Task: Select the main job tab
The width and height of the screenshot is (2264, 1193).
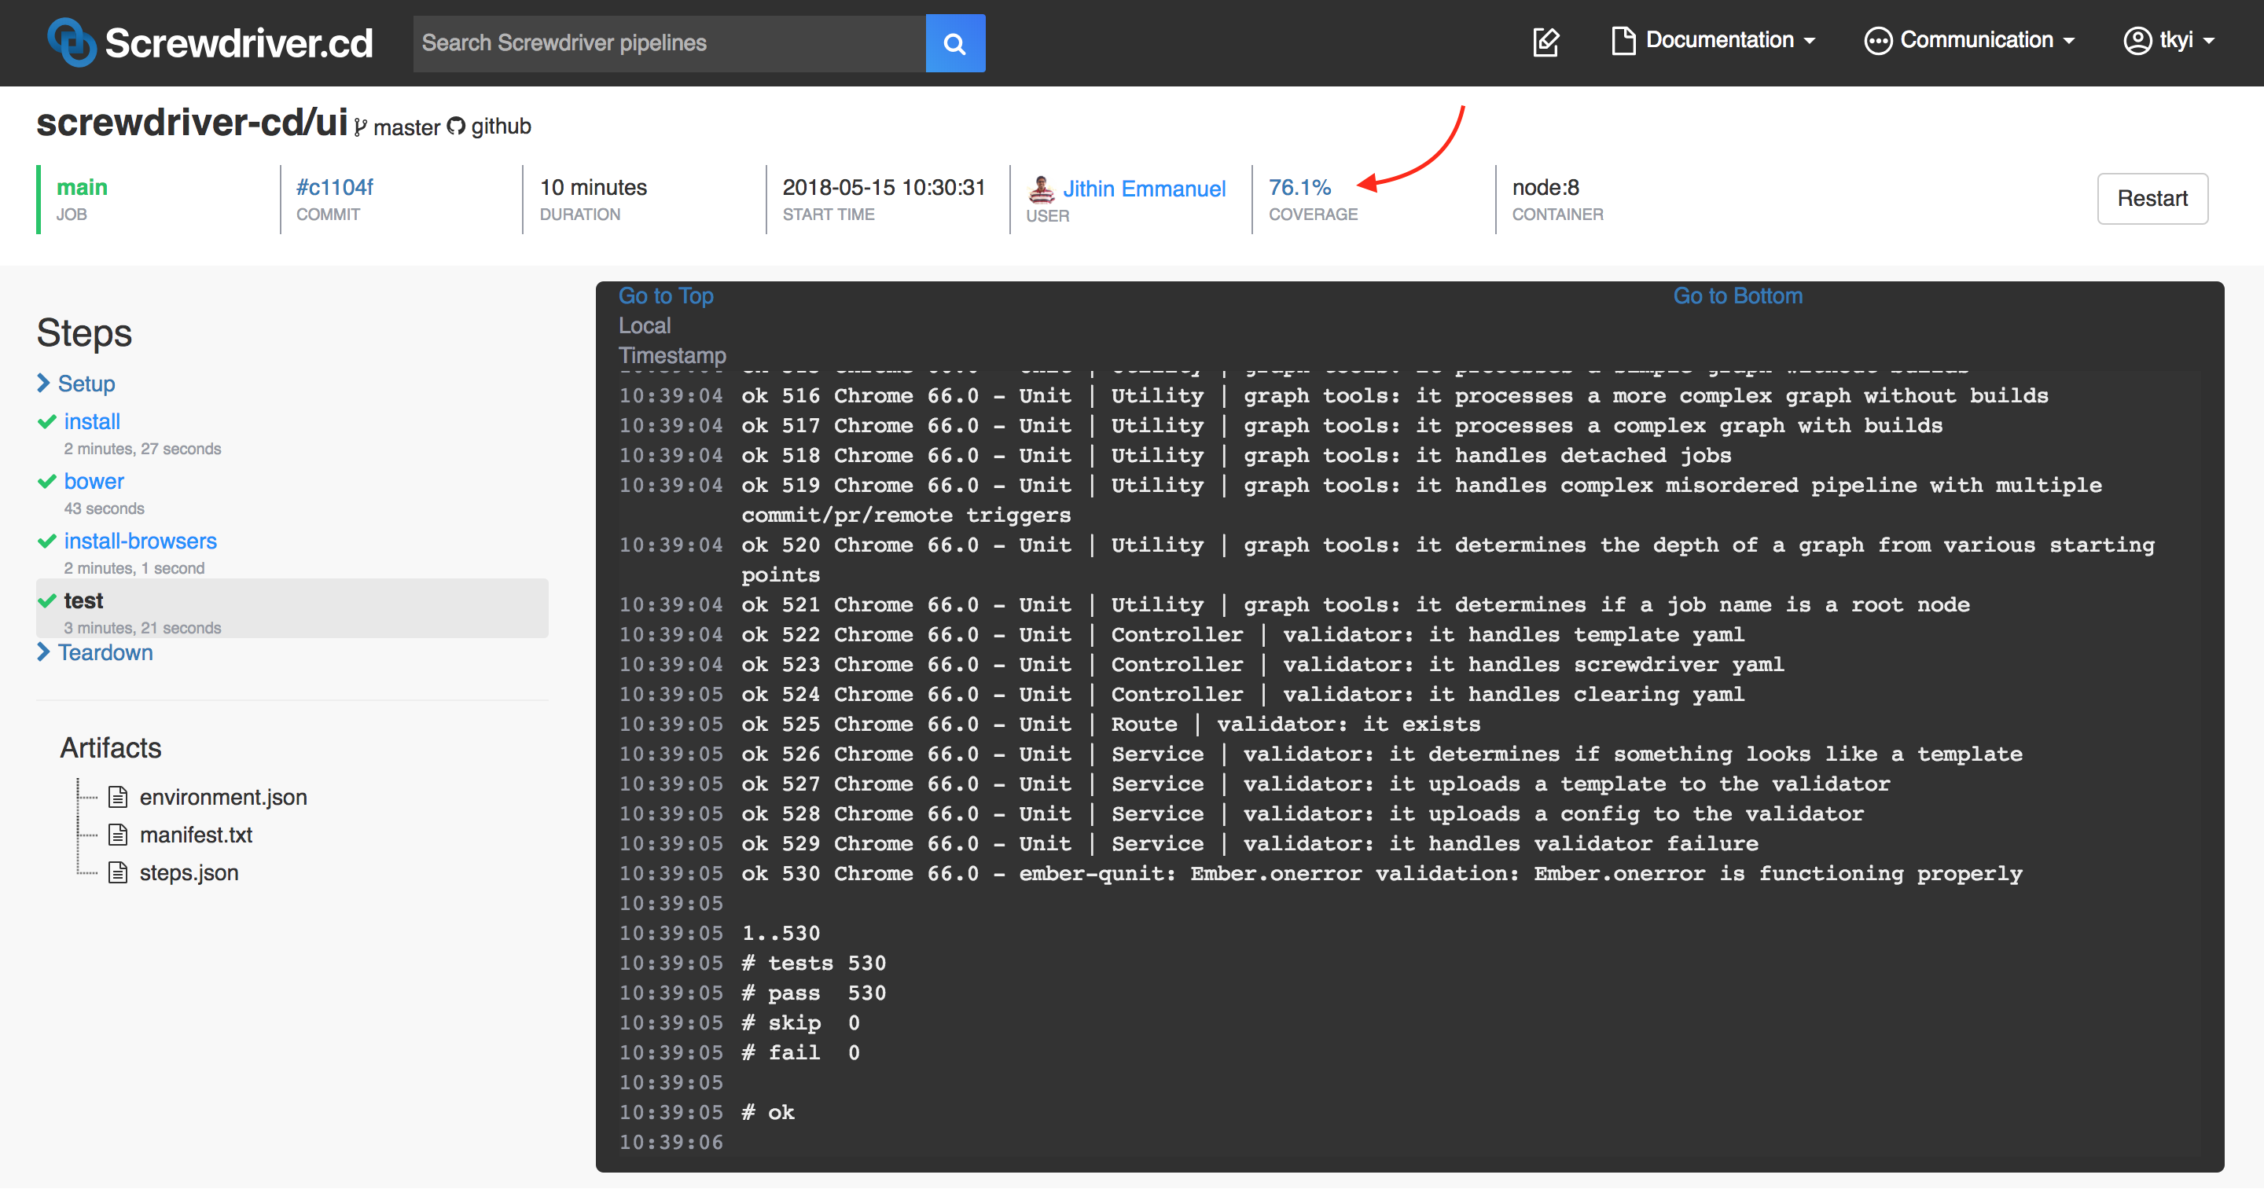Action: coord(83,185)
